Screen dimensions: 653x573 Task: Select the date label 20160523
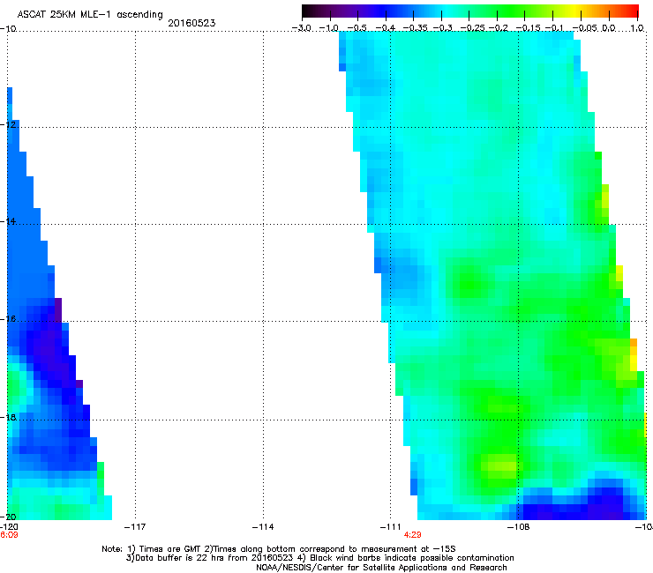pyautogui.click(x=191, y=23)
